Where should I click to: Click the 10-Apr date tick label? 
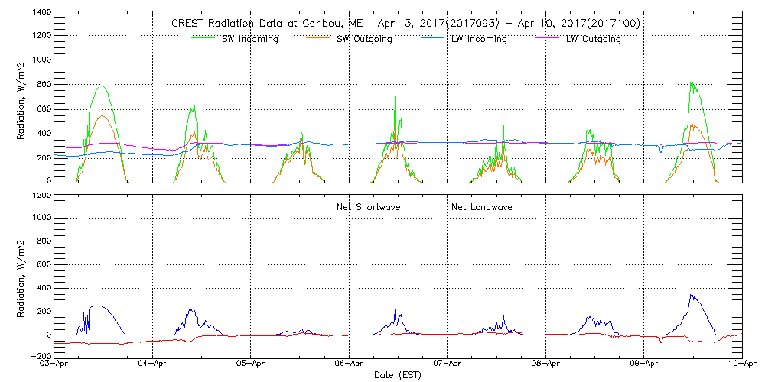[742, 365]
